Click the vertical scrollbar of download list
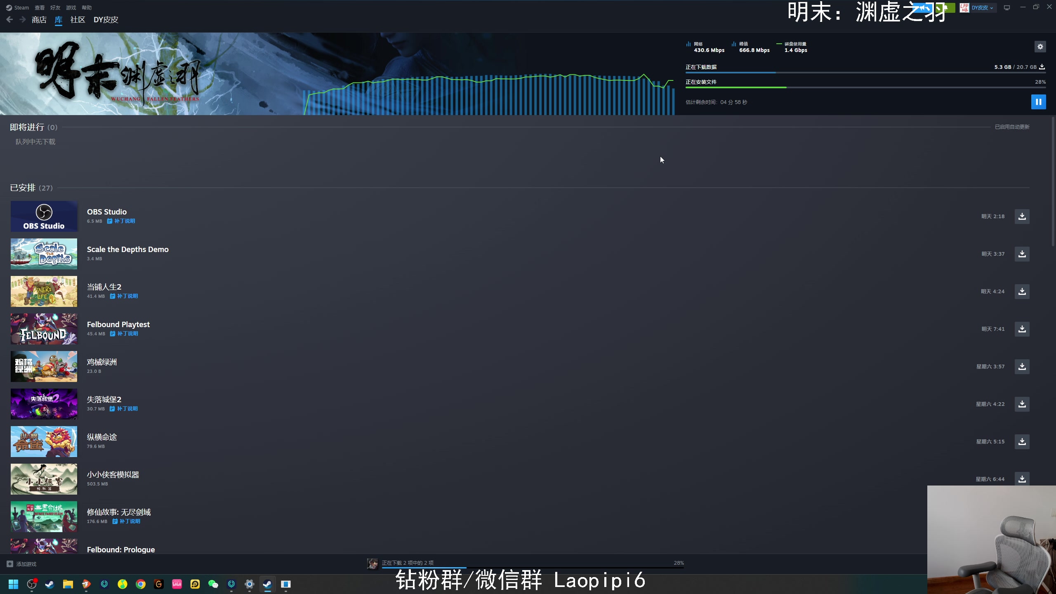The image size is (1056, 594). tap(1053, 181)
